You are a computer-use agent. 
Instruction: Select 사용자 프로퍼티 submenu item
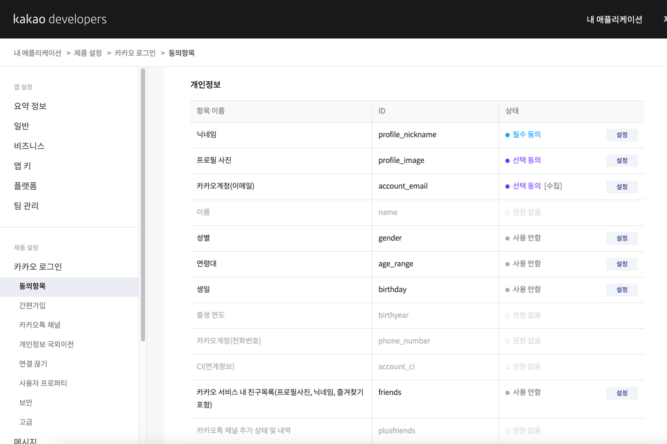pyautogui.click(x=43, y=383)
